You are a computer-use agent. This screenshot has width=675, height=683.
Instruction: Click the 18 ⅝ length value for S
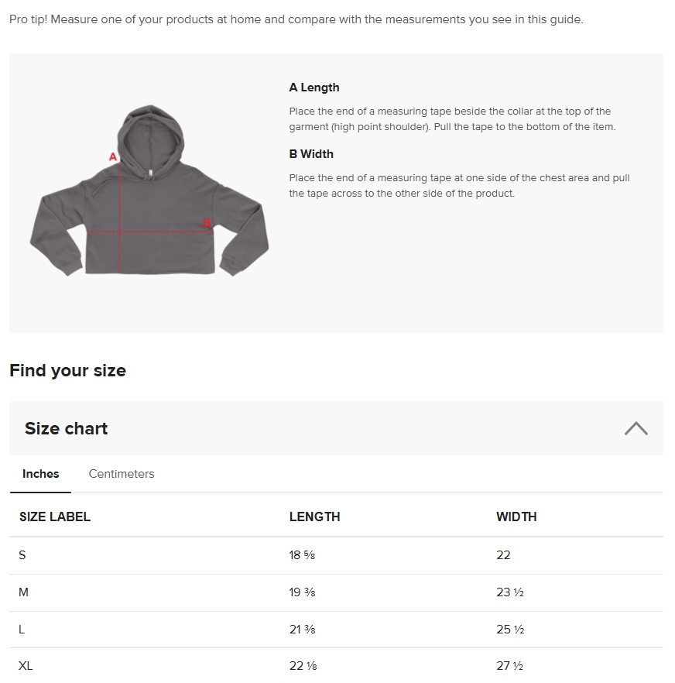(x=302, y=555)
